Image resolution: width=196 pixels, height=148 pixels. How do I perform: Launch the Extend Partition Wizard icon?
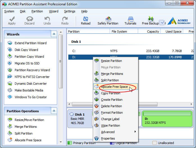[10, 43]
